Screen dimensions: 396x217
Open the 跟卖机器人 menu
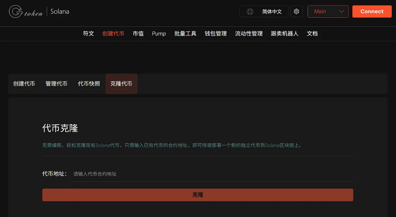(285, 34)
